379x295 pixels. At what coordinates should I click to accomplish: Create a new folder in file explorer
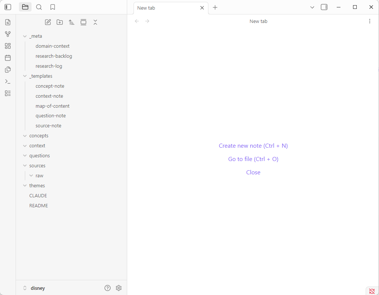point(60,22)
